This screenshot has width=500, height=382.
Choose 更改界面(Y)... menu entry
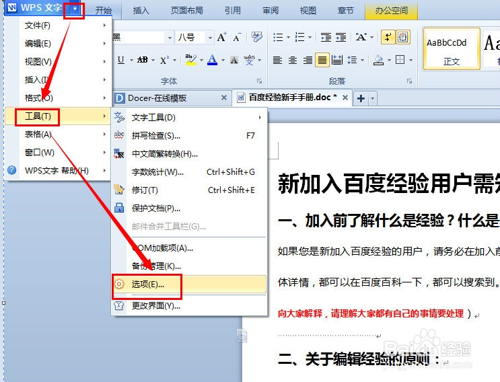(189, 306)
